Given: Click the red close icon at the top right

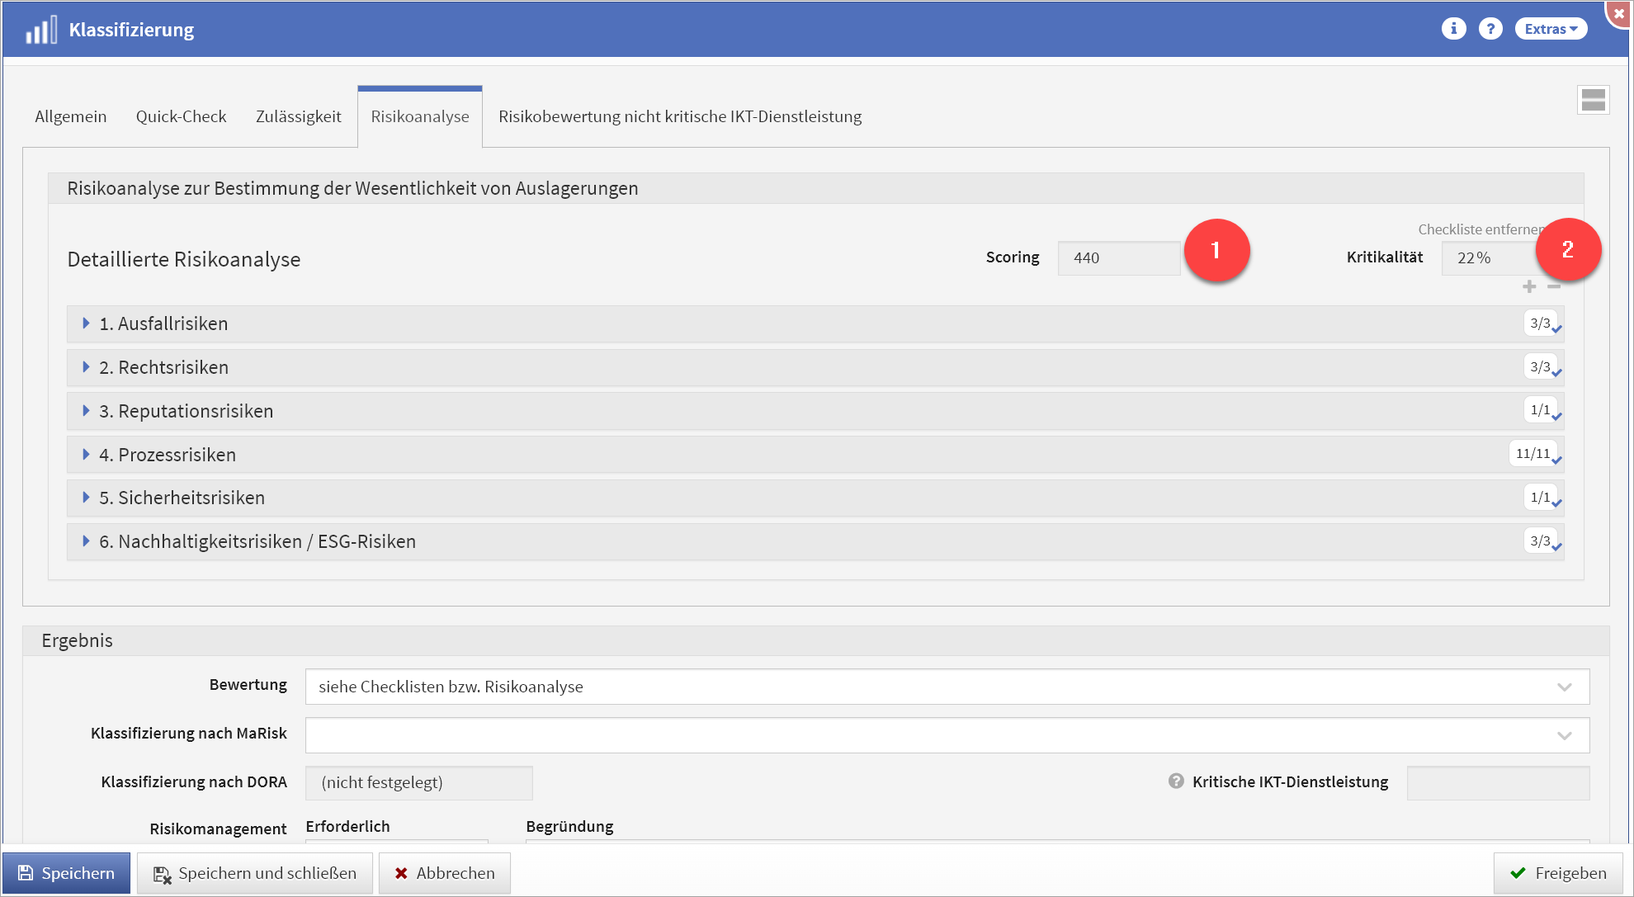Looking at the screenshot, I should pyautogui.click(x=1618, y=13).
